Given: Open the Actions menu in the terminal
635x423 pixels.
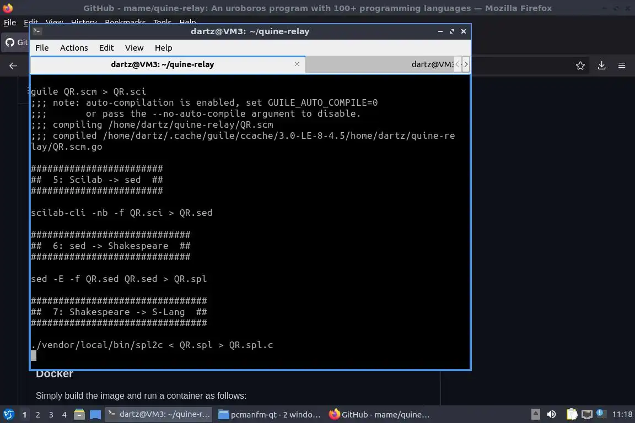Looking at the screenshot, I should coord(74,48).
